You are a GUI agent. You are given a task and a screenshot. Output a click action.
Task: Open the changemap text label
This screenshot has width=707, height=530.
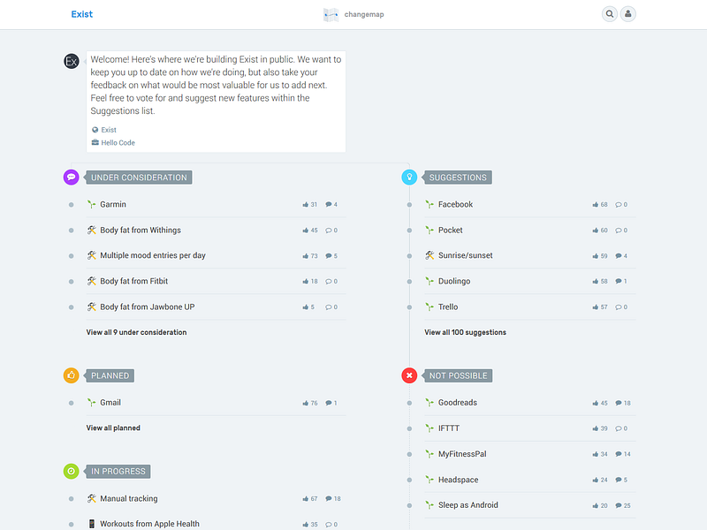click(364, 14)
